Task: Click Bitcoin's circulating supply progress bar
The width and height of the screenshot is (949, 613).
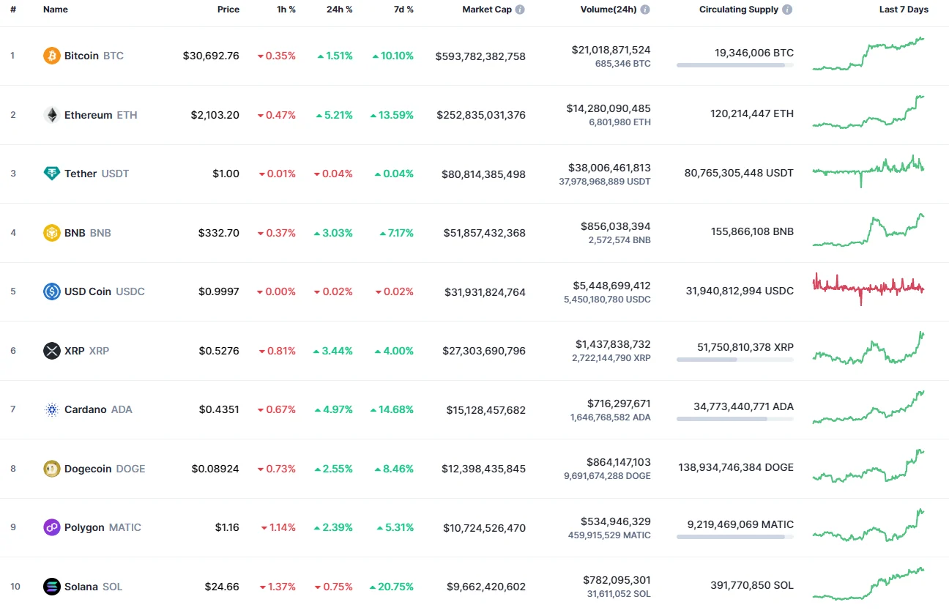Action: [x=734, y=66]
